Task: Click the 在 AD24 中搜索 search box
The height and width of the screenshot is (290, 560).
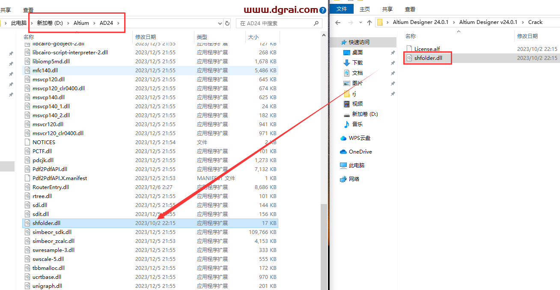Action: (279, 23)
